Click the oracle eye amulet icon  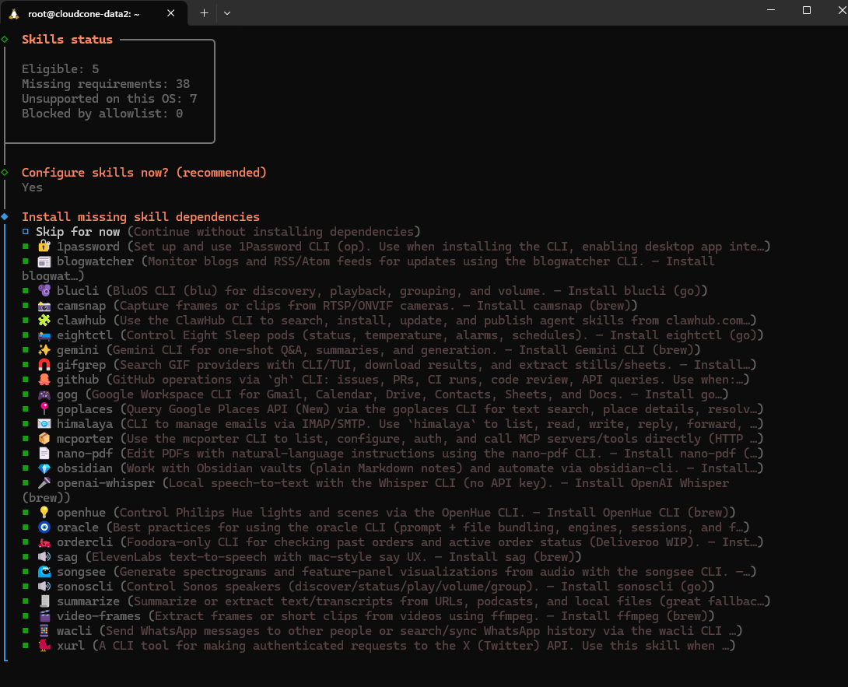point(44,528)
